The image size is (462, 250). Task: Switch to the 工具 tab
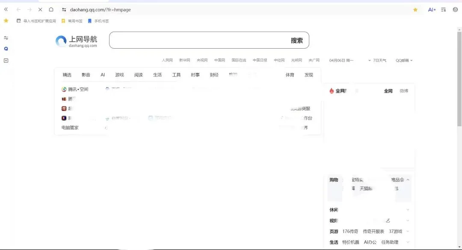(x=176, y=75)
